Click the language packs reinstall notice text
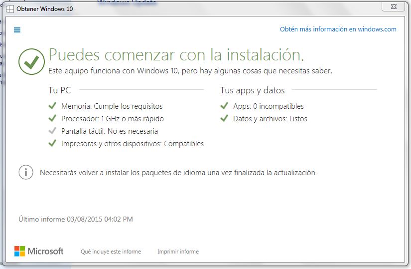Viewport: 411px width, 269px height. [x=178, y=173]
